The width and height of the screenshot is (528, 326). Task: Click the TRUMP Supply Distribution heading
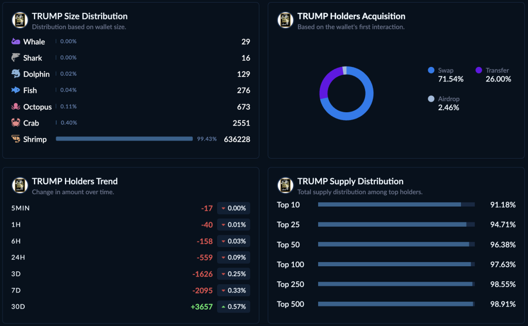(x=350, y=181)
